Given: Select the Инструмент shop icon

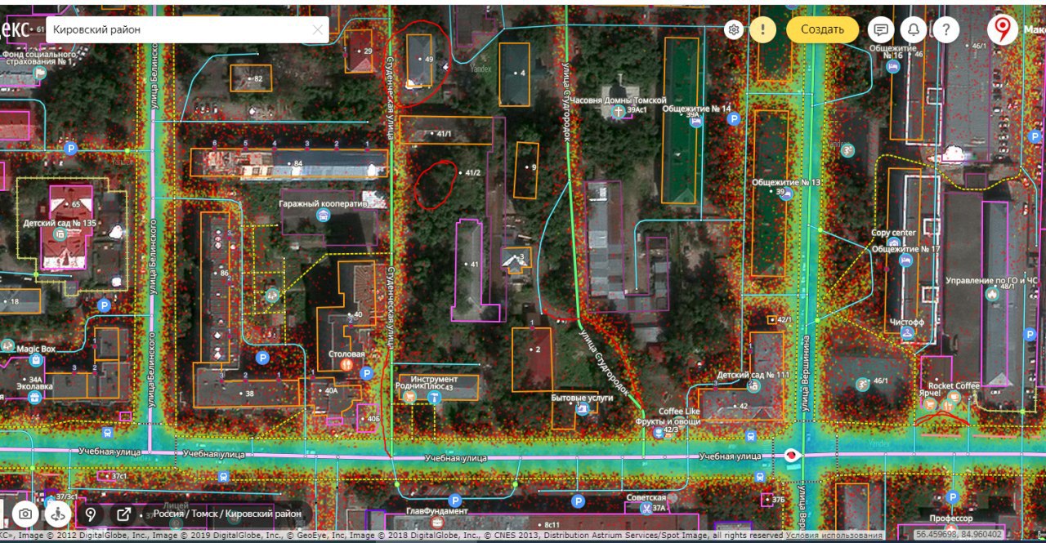Looking at the screenshot, I should click(x=435, y=397).
